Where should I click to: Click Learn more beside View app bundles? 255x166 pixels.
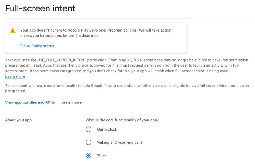coord(71,102)
